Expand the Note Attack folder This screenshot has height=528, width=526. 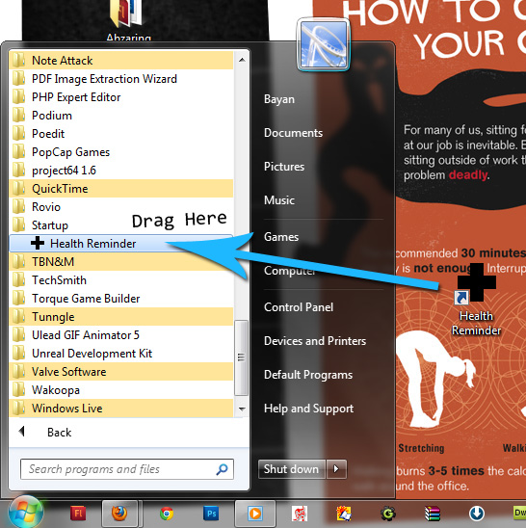point(121,61)
